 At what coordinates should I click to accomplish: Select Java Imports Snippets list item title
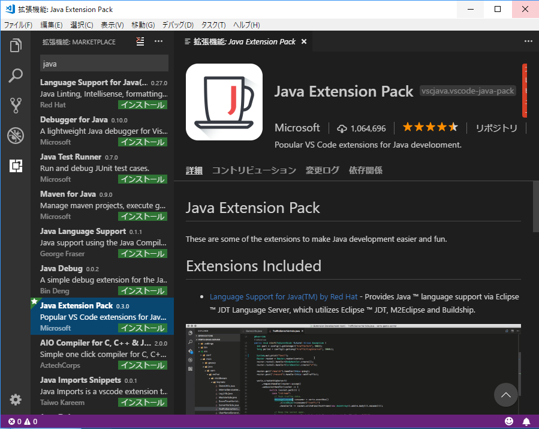pos(80,380)
